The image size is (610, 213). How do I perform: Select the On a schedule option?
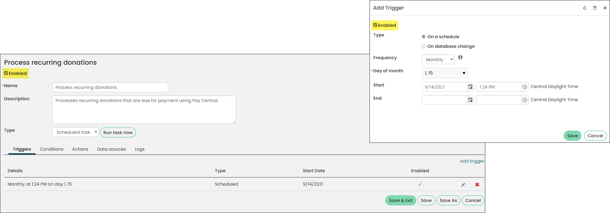click(x=423, y=37)
